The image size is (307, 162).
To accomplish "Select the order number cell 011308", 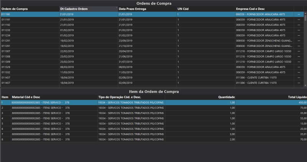I will tap(30, 56).
